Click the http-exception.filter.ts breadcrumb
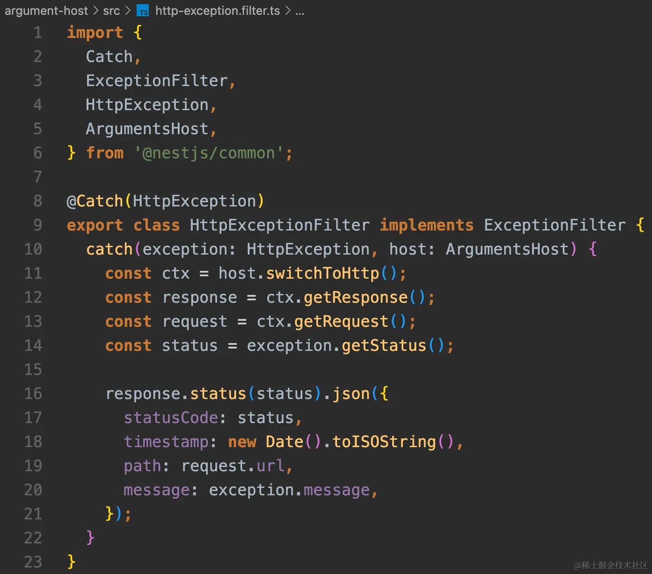652x574 pixels. point(218,11)
